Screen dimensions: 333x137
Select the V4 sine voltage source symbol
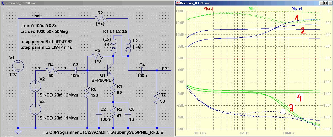pyautogui.click(x=35, y=109)
